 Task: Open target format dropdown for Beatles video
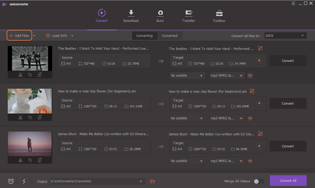pos(259,61)
